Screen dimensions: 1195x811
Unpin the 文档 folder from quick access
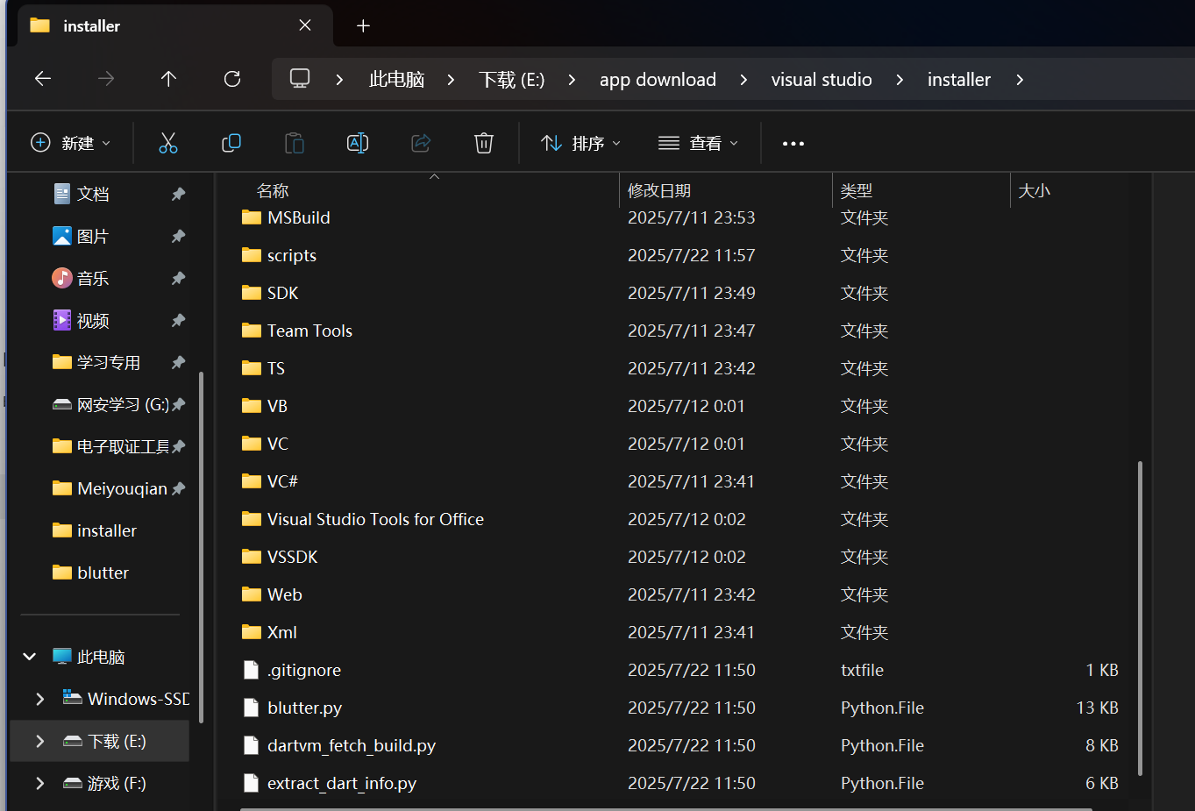179,194
